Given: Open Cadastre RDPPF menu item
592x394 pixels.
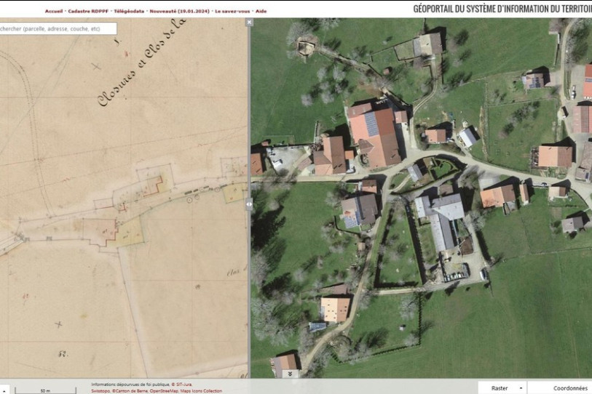Looking at the screenshot, I should tap(88, 12).
